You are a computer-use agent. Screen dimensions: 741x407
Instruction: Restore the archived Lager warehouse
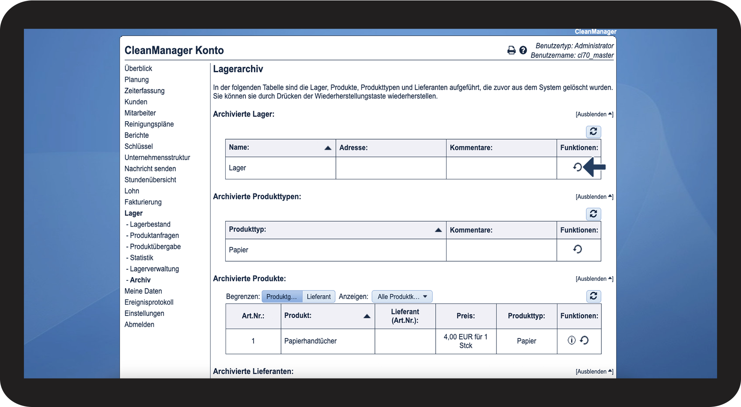click(577, 167)
